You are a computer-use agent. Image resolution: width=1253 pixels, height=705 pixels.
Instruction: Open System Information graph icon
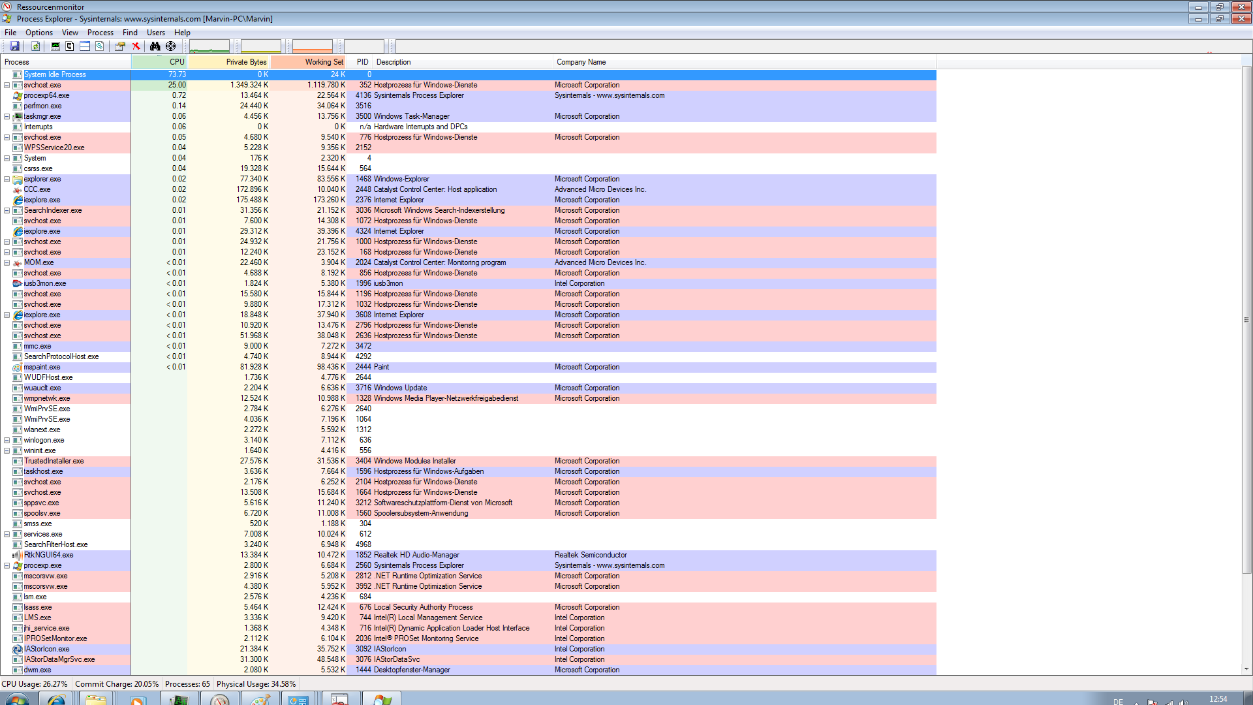[x=55, y=46]
